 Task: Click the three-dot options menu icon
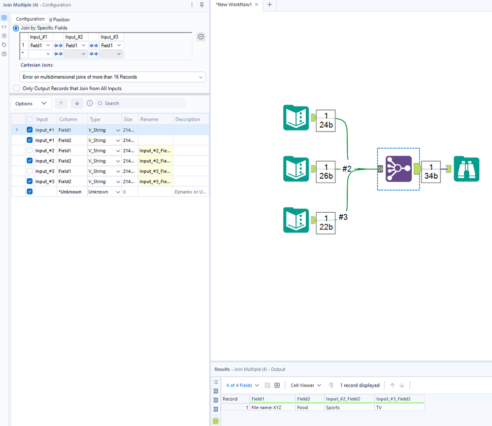tap(192, 5)
